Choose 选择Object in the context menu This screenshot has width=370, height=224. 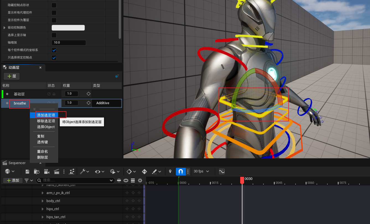point(46,127)
